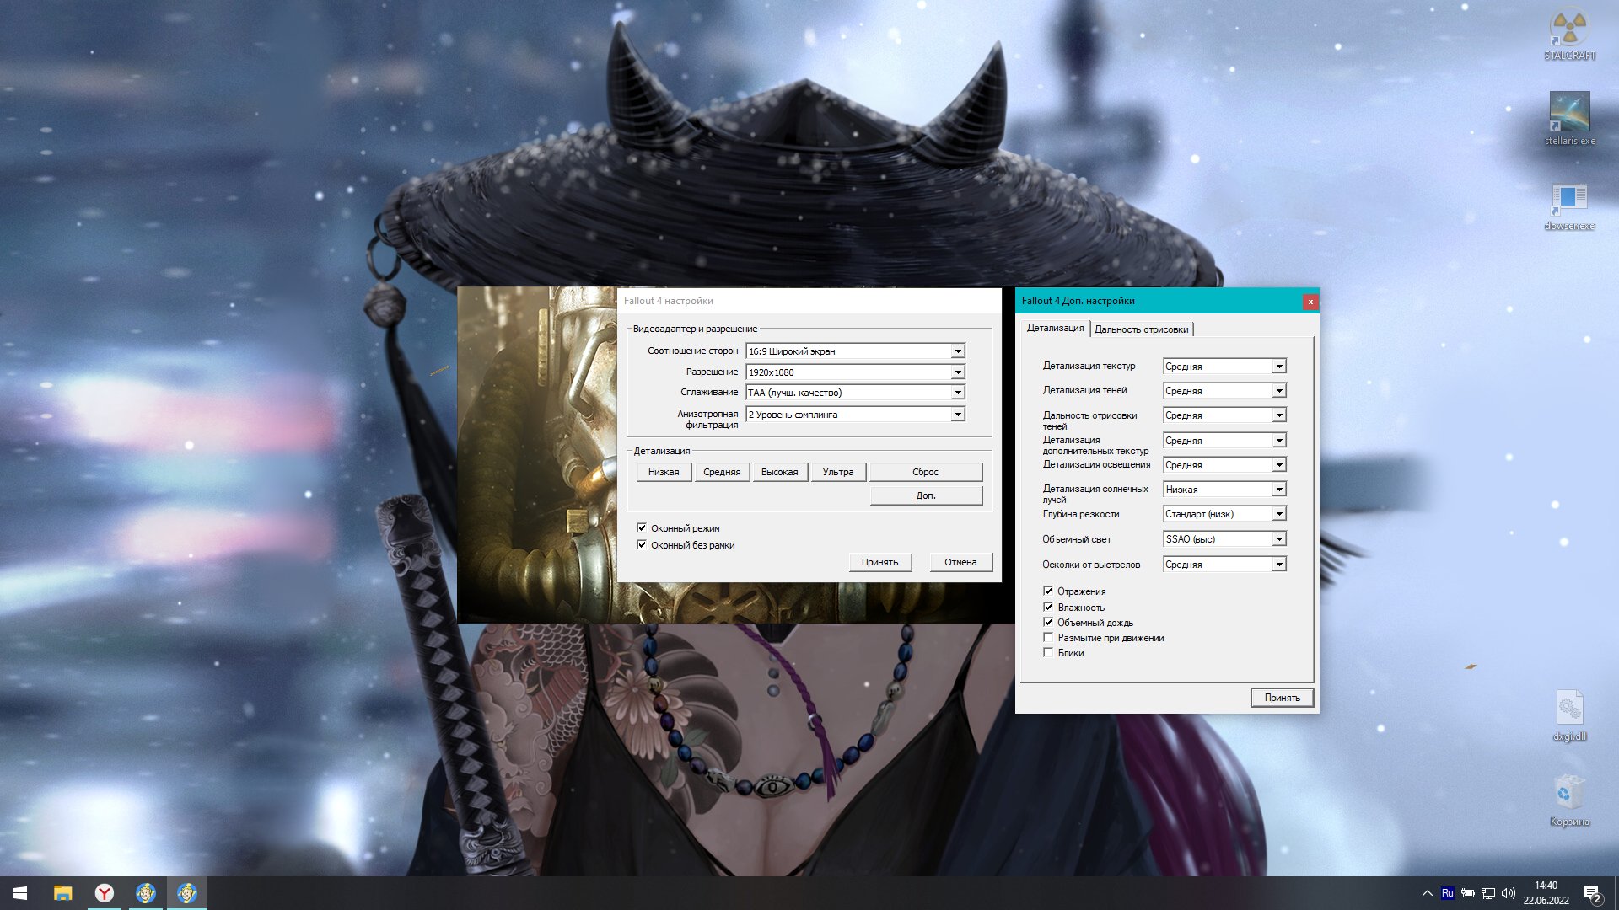Enable the Размытие при движении checkbox
This screenshot has height=910, width=1619.
1048,638
